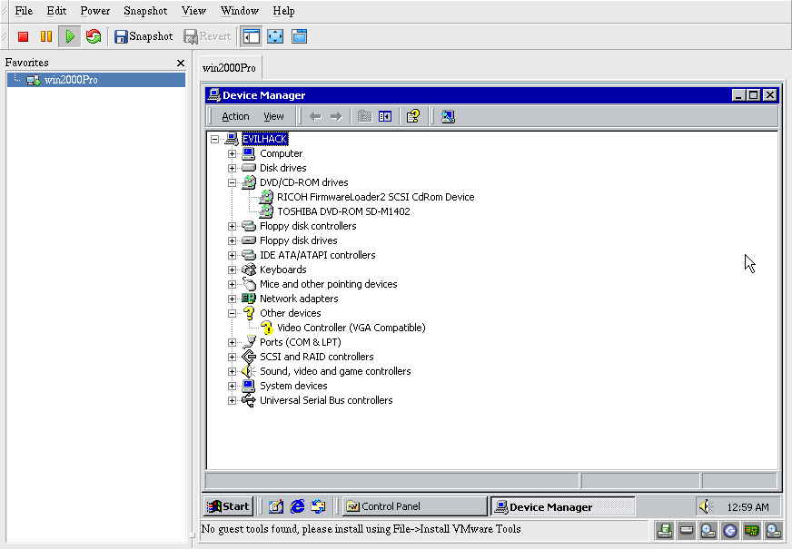Select win2000Pro in Favorites list
Screen dimensions: 792x549
tap(96, 80)
